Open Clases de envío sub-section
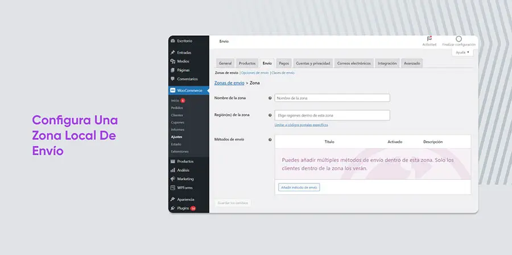The width and height of the screenshot is (512, 255). 283,73
